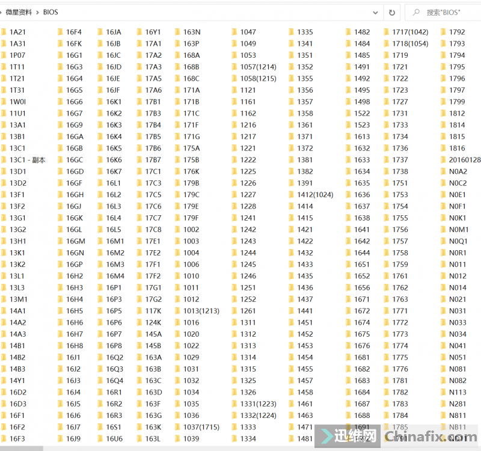Click the folder name 1458
The height and width of the screenshot is (451, 481).
(305, 392)
